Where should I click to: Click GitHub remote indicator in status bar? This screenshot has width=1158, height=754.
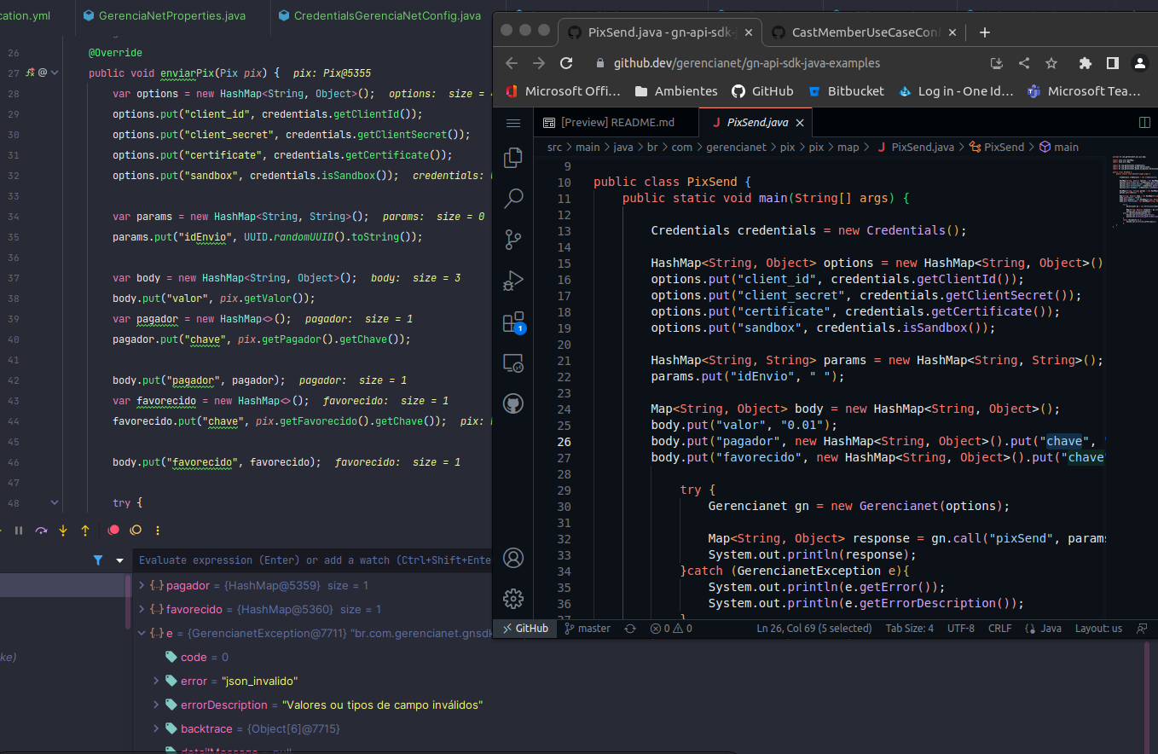tap(524, 629)
